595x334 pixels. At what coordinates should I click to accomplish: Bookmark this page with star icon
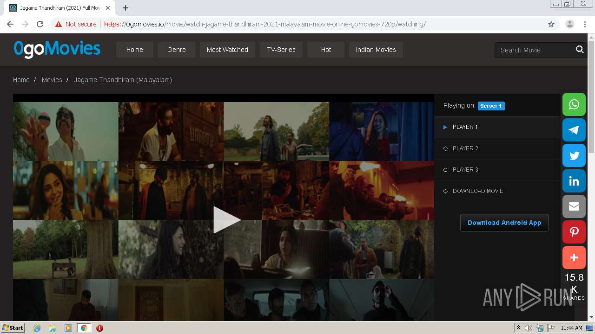(x=551, y=24)
